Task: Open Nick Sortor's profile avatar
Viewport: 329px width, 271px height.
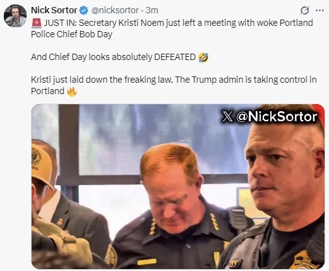Action: (x=15, y=16)
